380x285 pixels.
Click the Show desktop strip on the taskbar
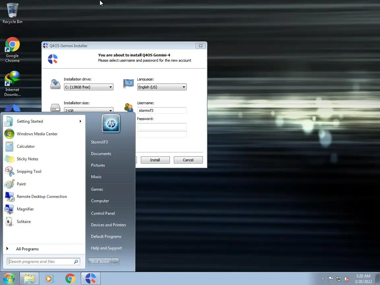tap(378, 279)
